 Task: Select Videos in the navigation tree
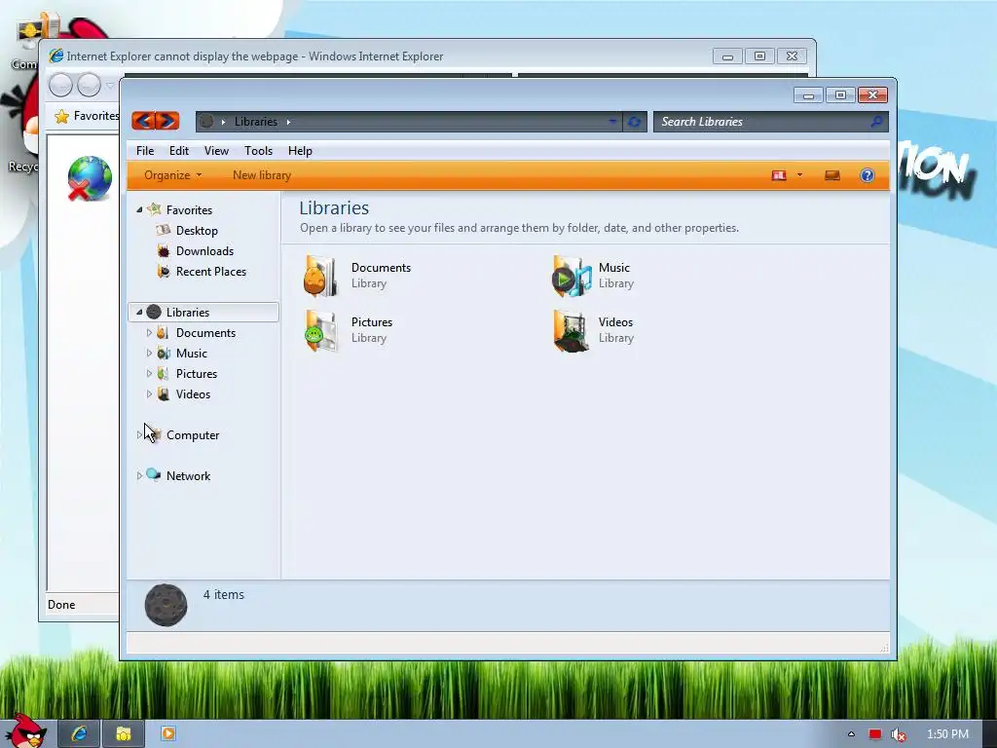pyautogui.click(x=193, y=393)
